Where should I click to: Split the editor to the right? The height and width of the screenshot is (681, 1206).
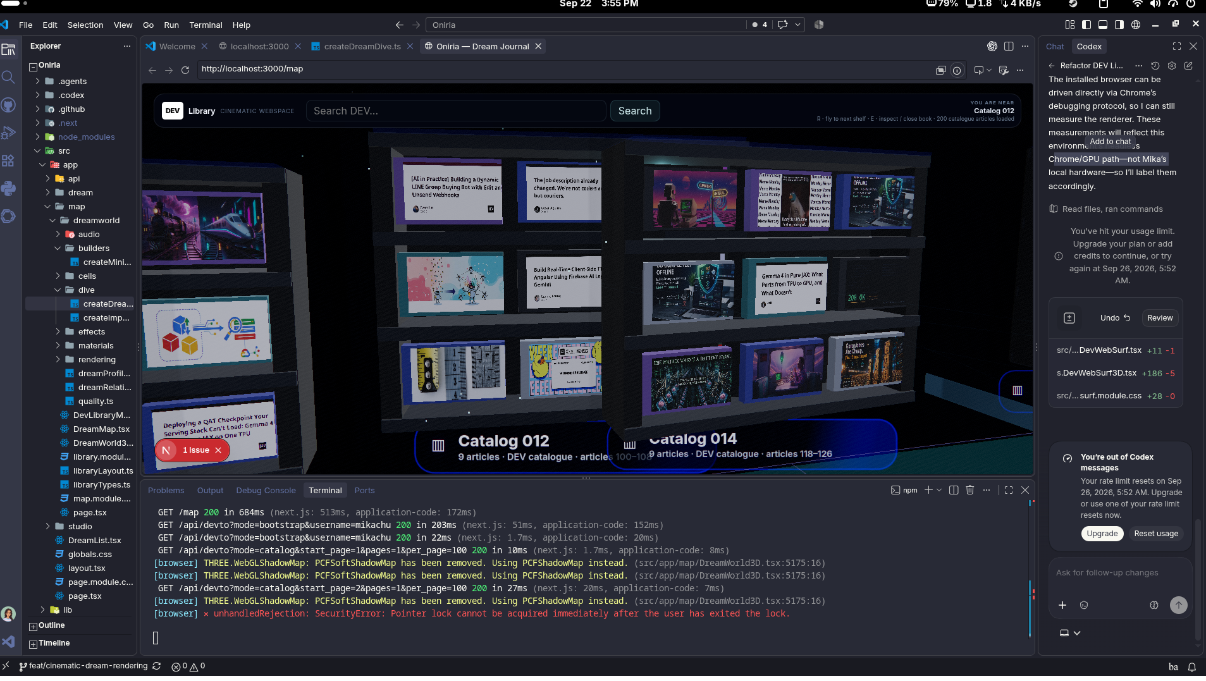tap(1009, 46)
